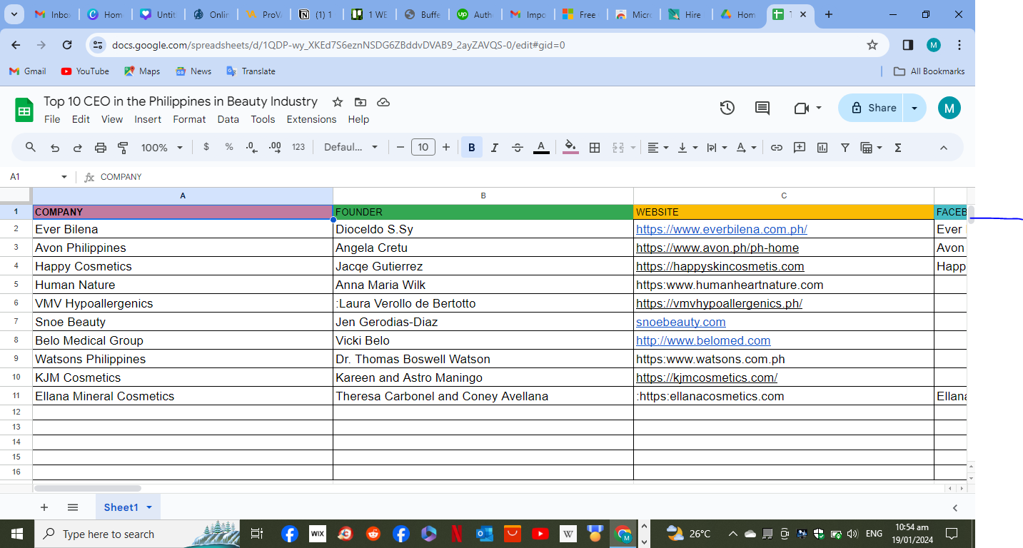The image size is (1023, 548).
Task: Open Netflix from Windows taskbar
Action: [x=457, y=534]
